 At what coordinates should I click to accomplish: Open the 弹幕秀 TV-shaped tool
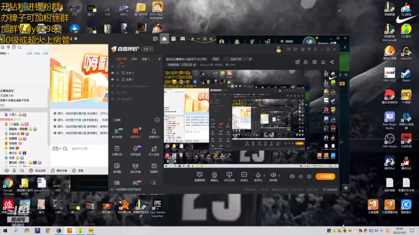tap(154, 168)
